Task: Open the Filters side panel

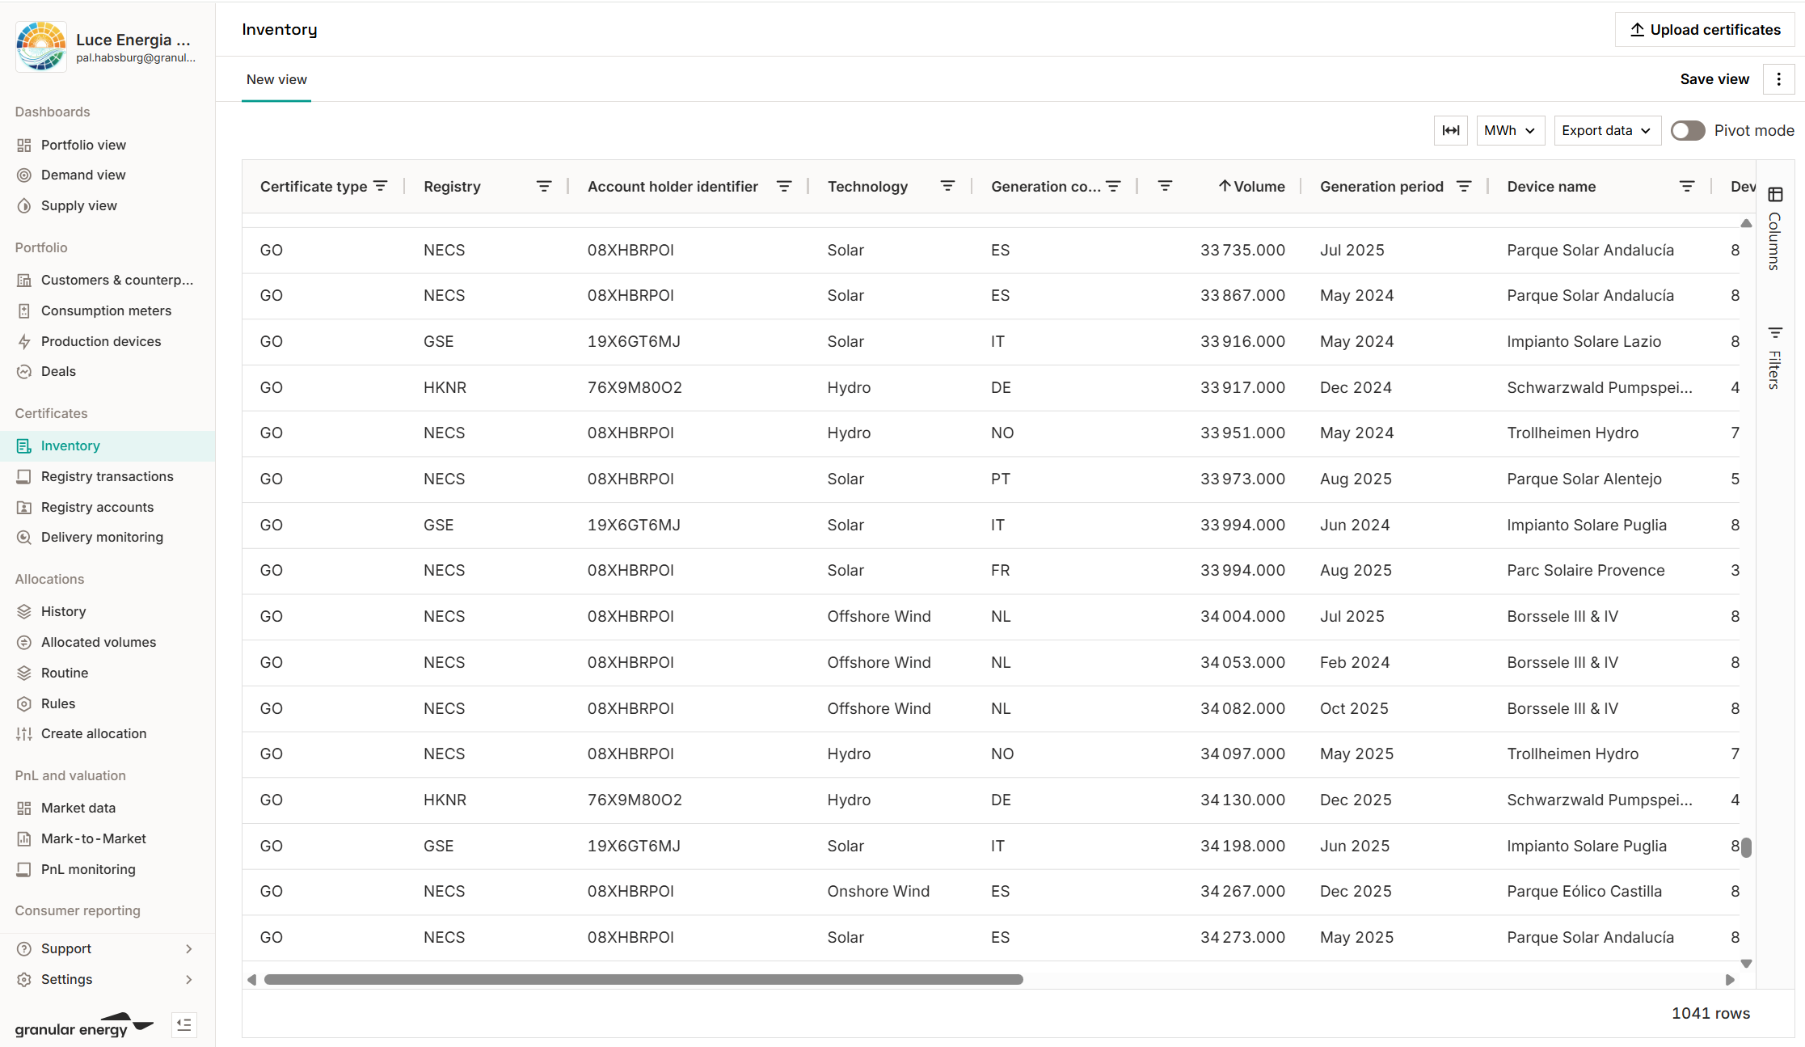Action: coord(1775,358)
